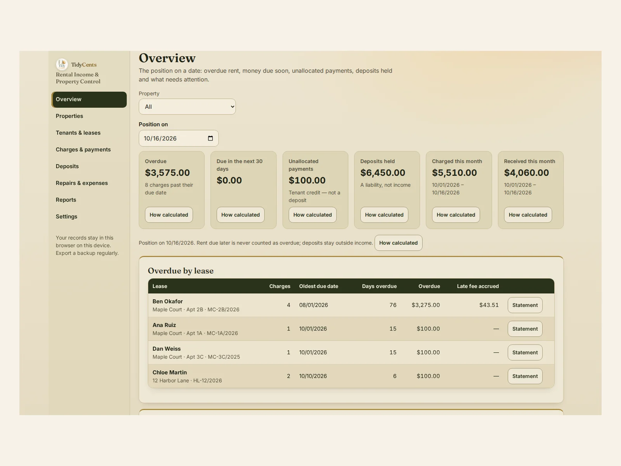Screen dimensions: 621x466
Task: Open the calendar picker icon in date field
Action: pos(210,138)
